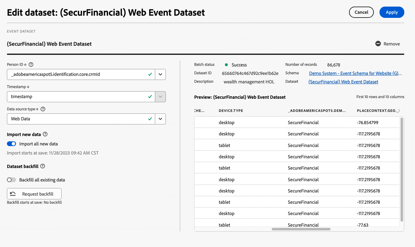Click the Remove label text
Viewport: 415px width, 247px height.
coord(392,44)
